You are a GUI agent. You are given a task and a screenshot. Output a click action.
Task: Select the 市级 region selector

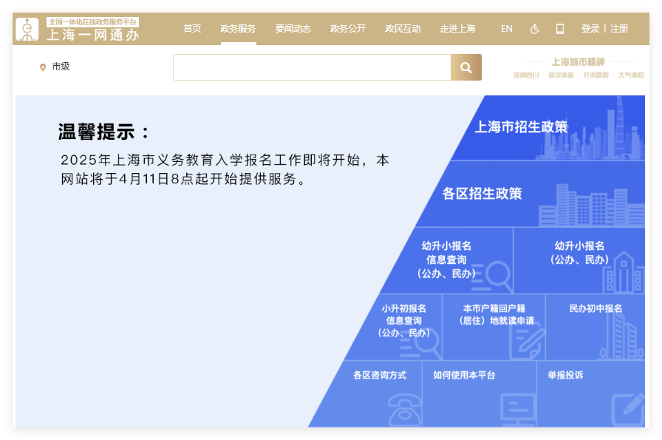pos(55,67)
